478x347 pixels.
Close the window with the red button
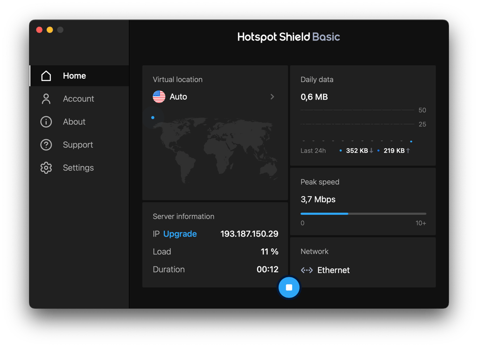coord(39,30)
